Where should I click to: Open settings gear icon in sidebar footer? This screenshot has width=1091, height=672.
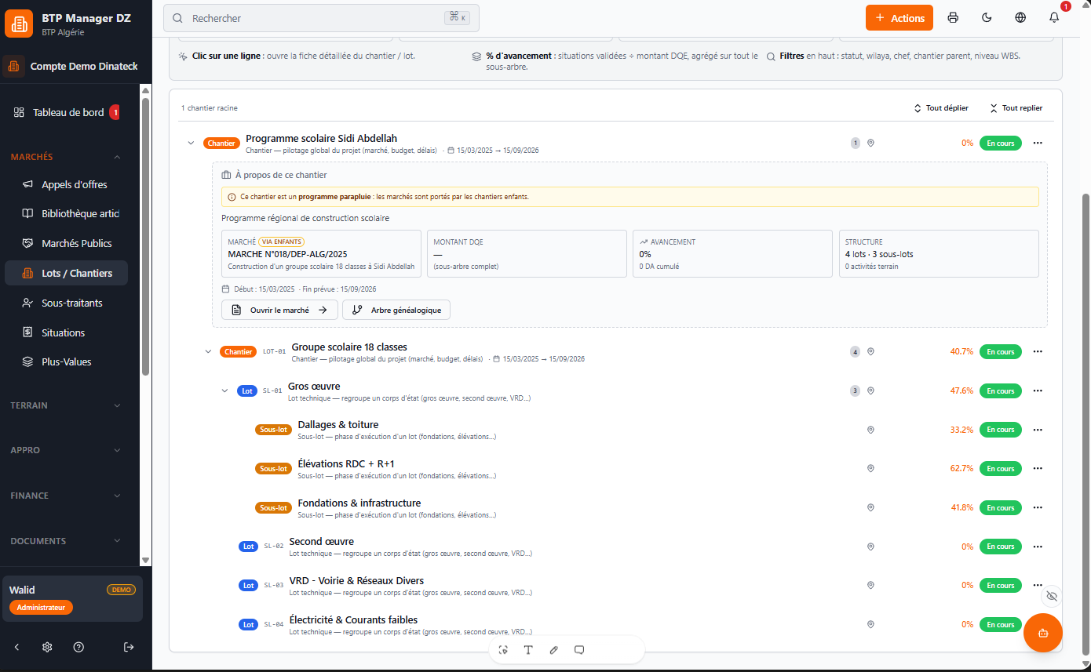[x=47, y=647]
